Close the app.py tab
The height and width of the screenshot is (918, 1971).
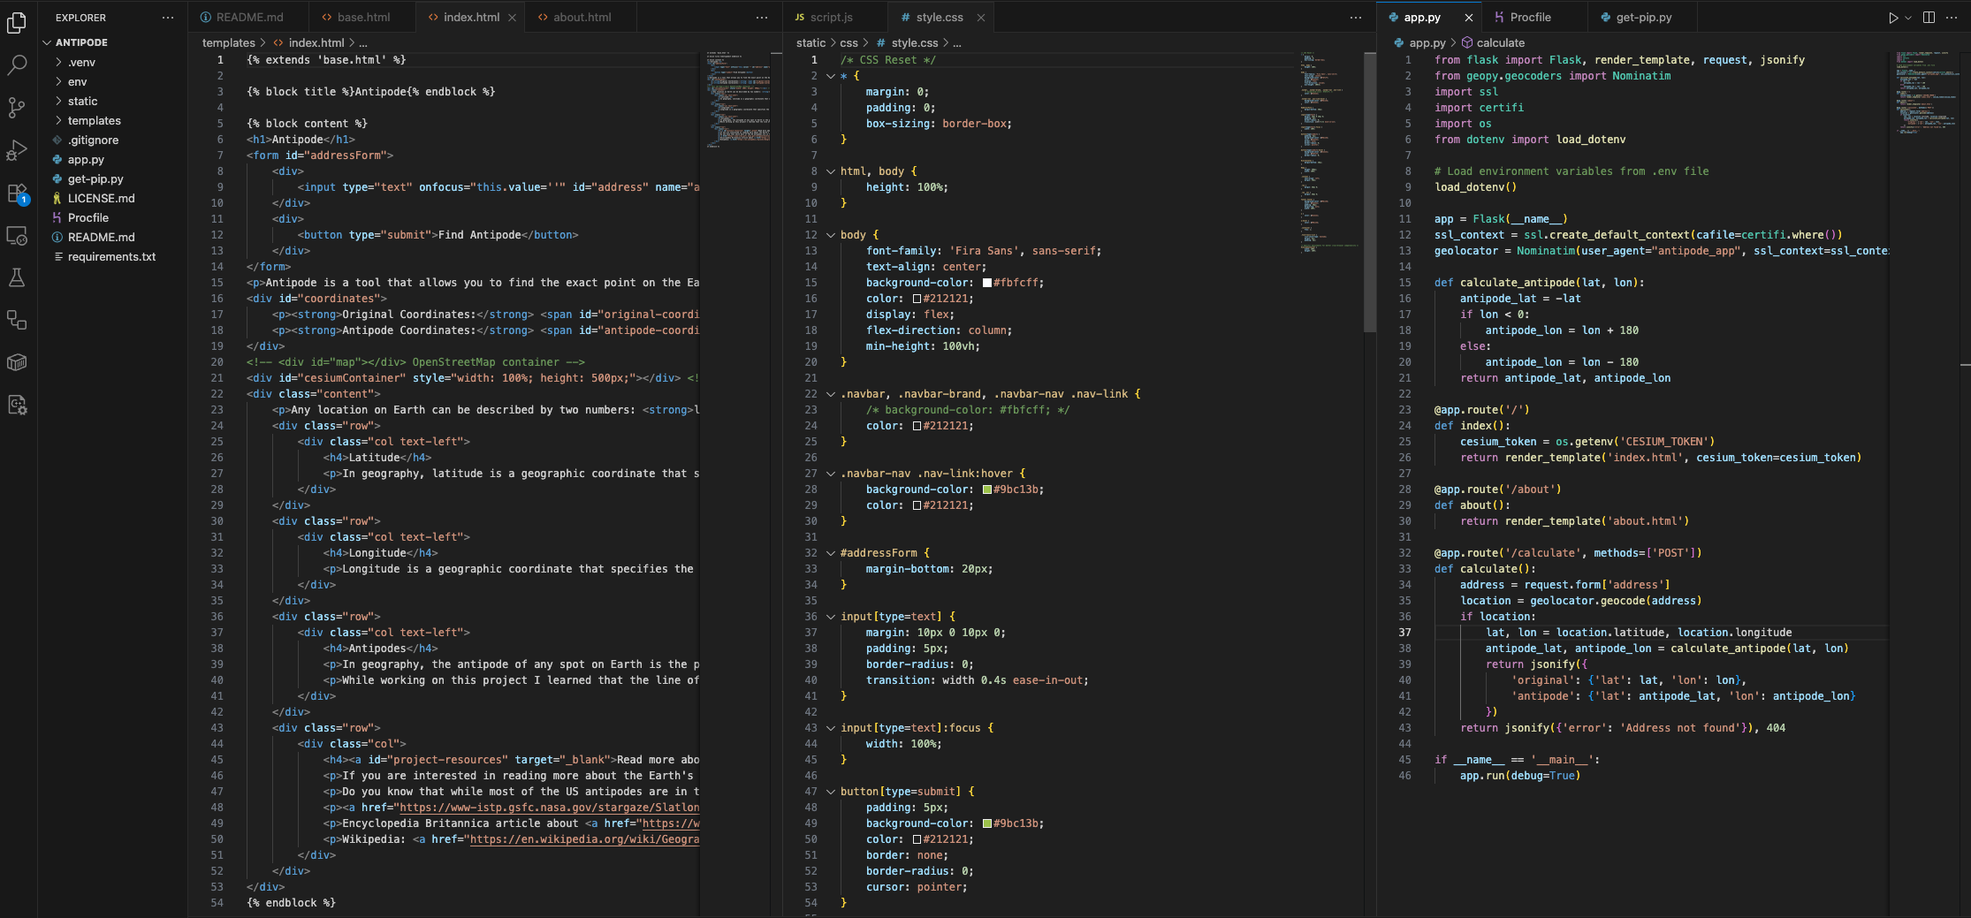(1469, 18)
